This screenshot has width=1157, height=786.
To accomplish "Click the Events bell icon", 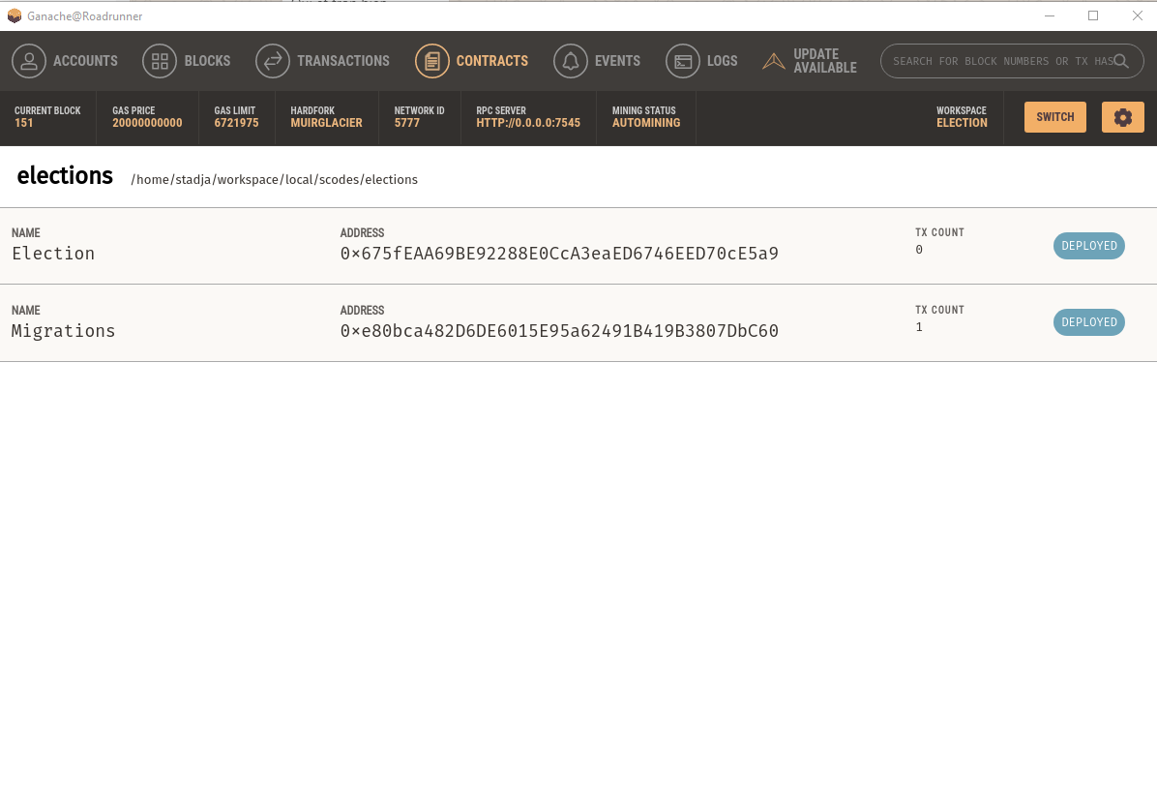I will pos(571,61).
